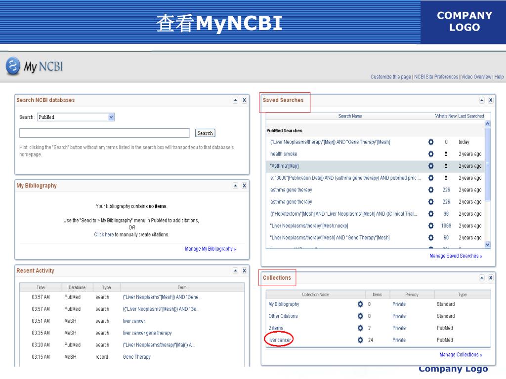Select "03:15 AM" time cell
This screenshot has width=506, height=379.
tap(41, 357)
